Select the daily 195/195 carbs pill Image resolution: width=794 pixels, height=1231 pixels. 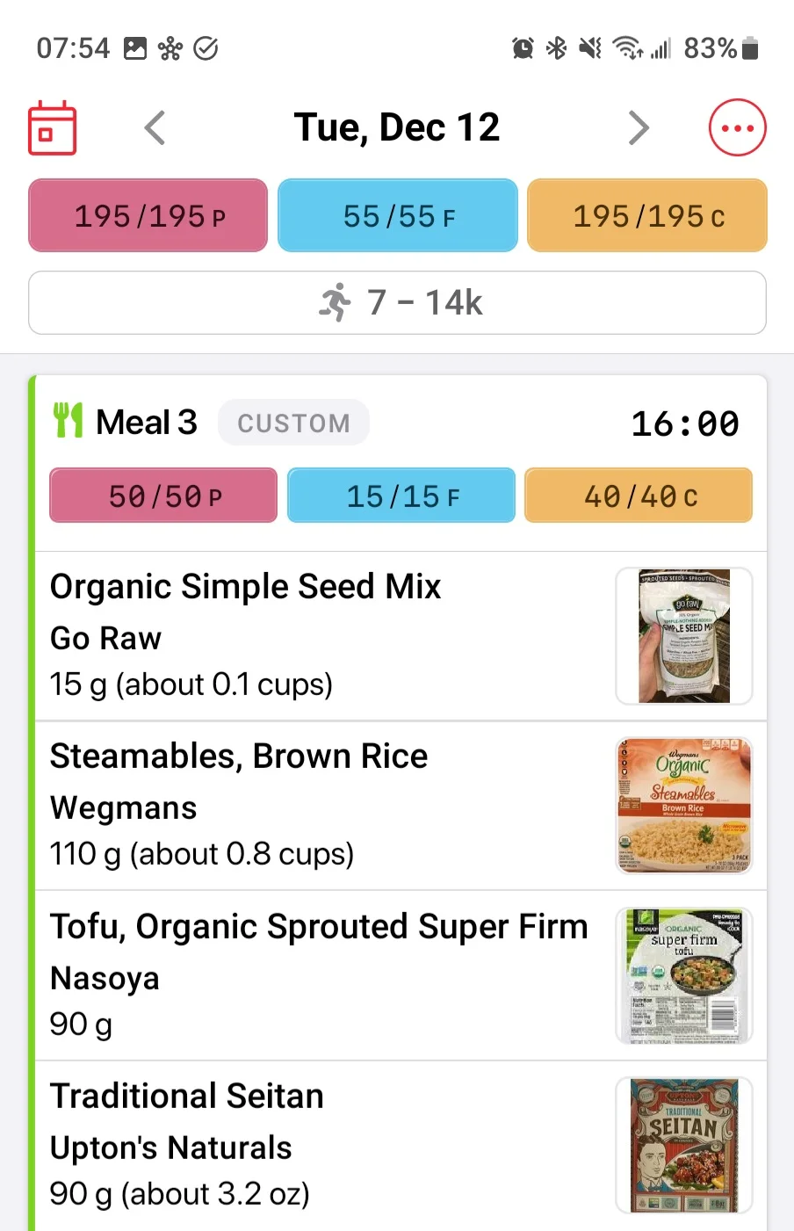(x=647, y=216)
